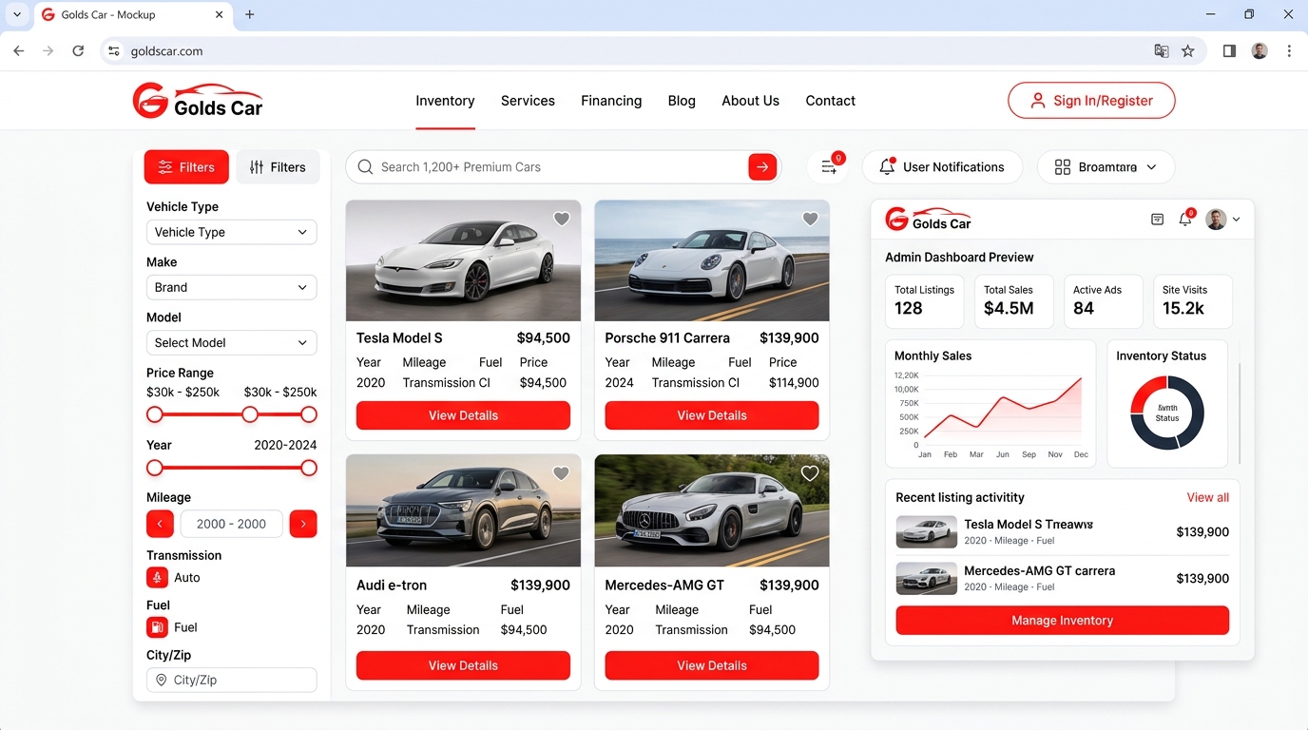The width and height of the screenshot is (1308, 730).
Task: Click the City/Zip input field
Action: pyautogui.click(x=231, y=680)
